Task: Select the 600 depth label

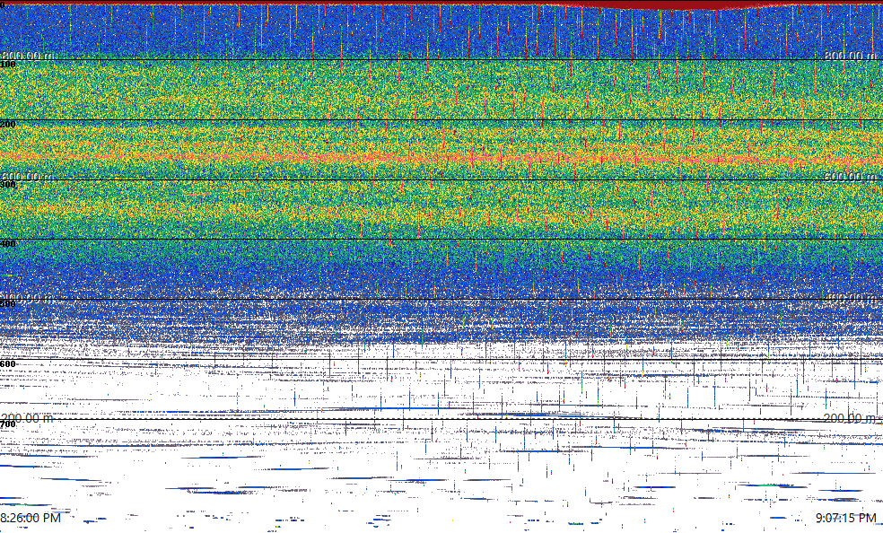Action: [8, 364]
